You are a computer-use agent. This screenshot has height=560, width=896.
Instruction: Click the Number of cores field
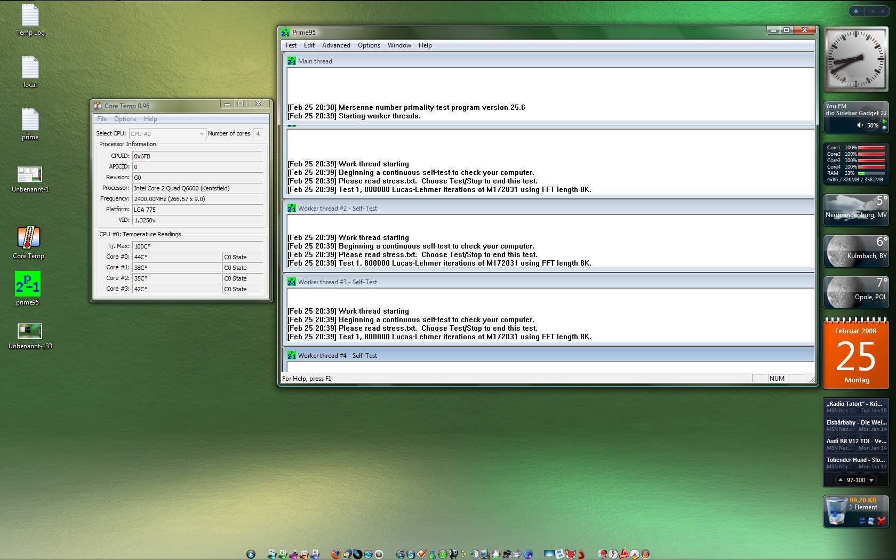coord(258,134)
